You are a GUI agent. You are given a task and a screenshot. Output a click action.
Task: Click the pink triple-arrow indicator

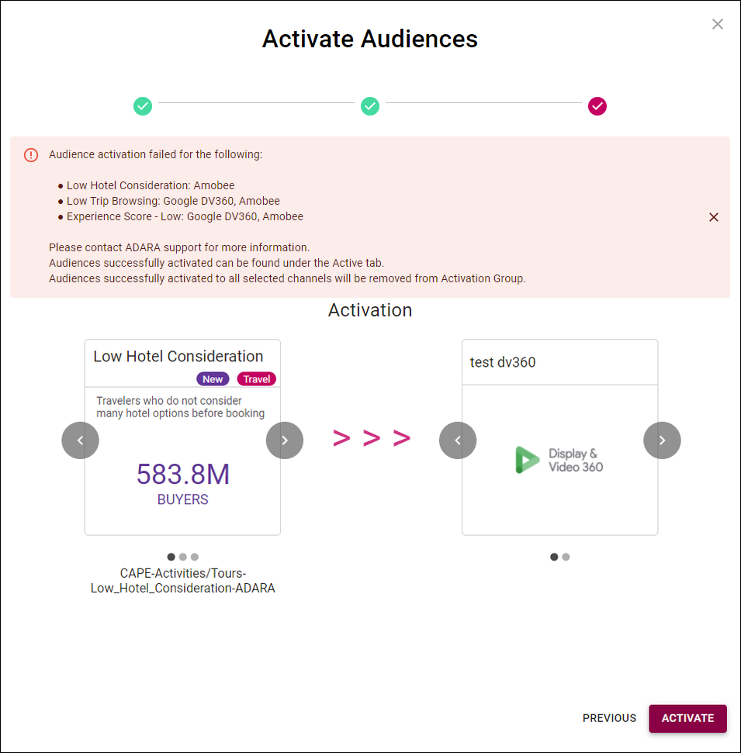372,438
